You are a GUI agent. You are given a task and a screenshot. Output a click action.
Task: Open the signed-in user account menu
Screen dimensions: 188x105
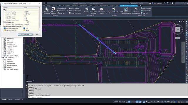(158, 3)
